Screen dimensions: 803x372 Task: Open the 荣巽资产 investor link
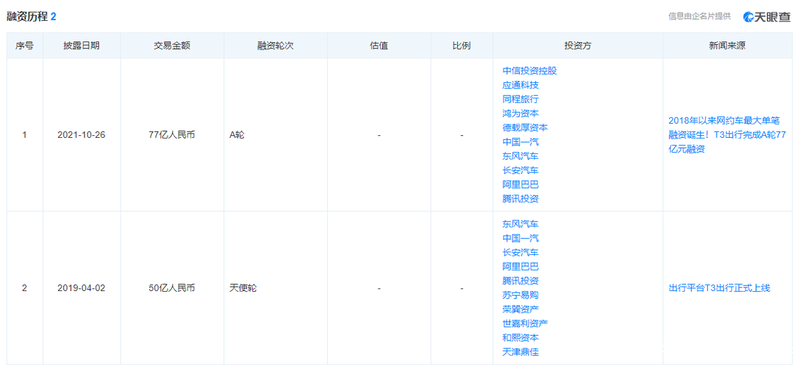coord(521,309)
